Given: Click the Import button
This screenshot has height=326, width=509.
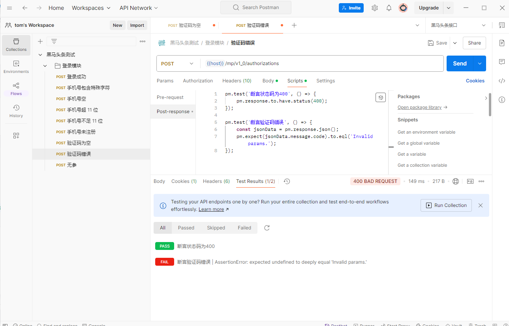Looking at the screenshot, I should click(137, 25).
